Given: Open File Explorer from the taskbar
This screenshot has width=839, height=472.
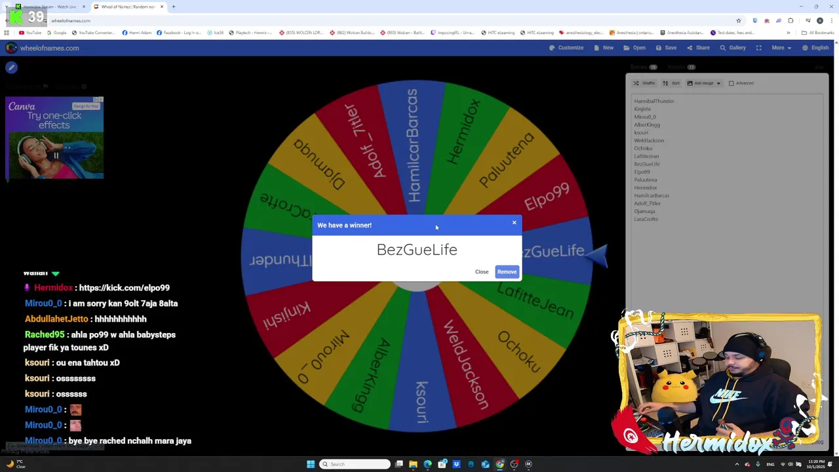Looking at the screenshot, I should click(x=413, y=464).
